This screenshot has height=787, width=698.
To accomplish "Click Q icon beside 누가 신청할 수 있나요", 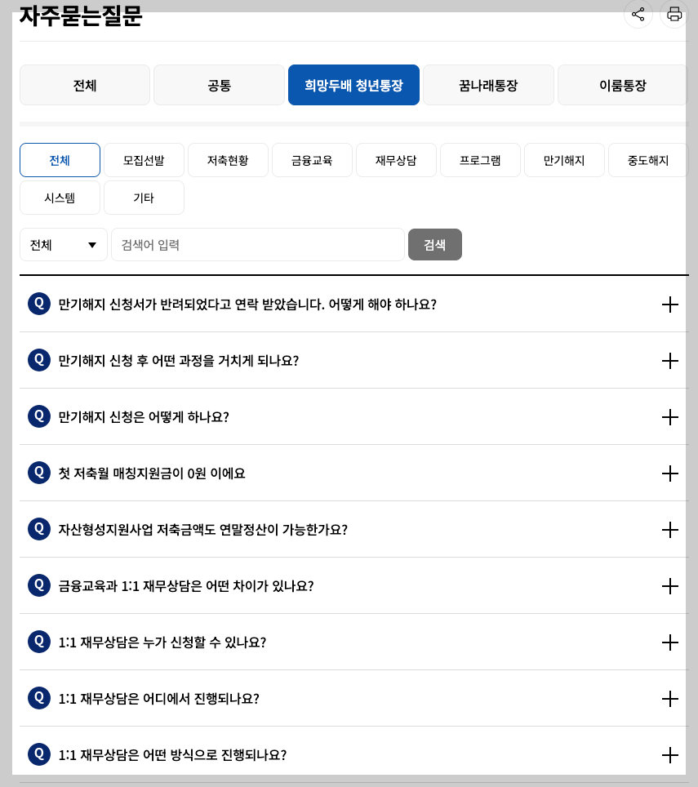I will pyautogui.click(x=39, y=642).
